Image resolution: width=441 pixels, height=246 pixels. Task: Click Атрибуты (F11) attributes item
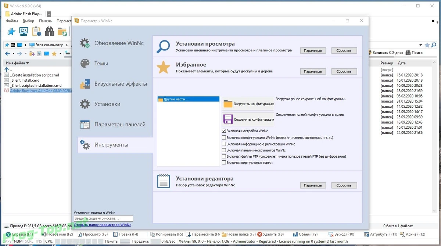[381, 234]
